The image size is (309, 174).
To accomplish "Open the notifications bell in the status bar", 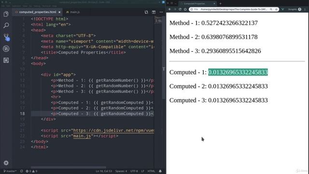I will (160, 171).
